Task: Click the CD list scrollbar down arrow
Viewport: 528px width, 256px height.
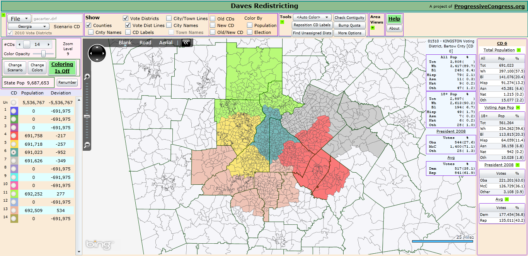Action: click(x=80, y=252)
